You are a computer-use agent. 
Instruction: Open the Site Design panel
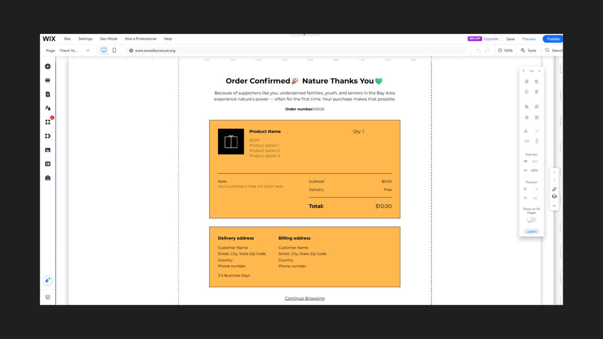click(47, 108)
